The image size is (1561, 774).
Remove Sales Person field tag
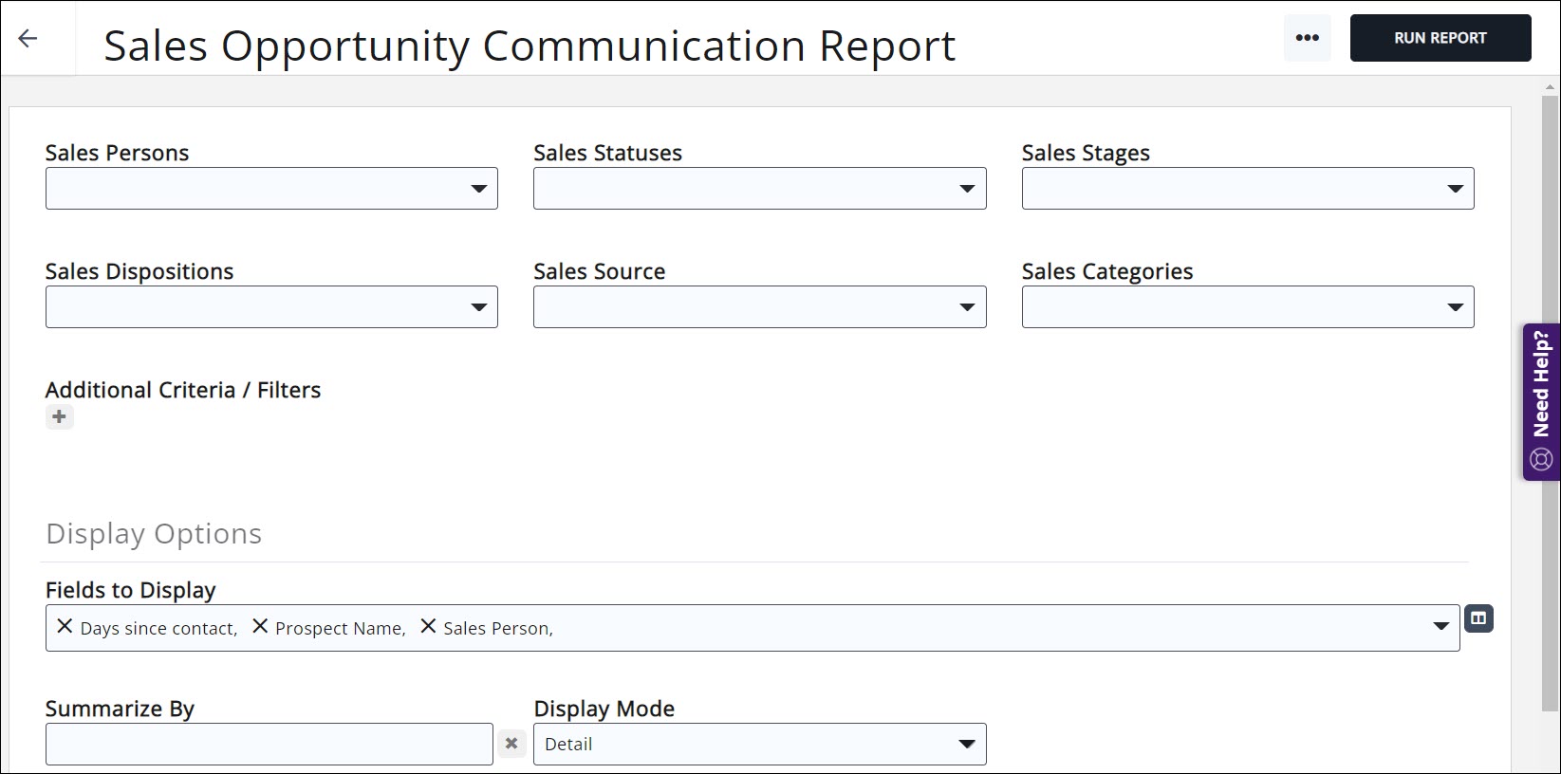(x=428, y=627)
